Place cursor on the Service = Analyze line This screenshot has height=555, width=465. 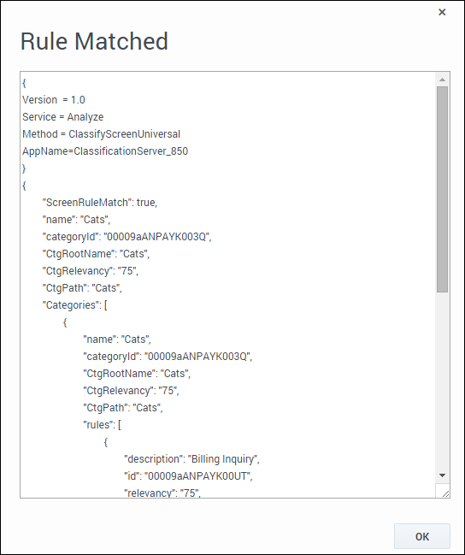point(63,117)
